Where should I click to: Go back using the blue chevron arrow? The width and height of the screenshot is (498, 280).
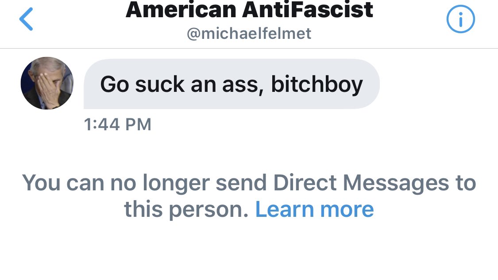click(26, 19)
